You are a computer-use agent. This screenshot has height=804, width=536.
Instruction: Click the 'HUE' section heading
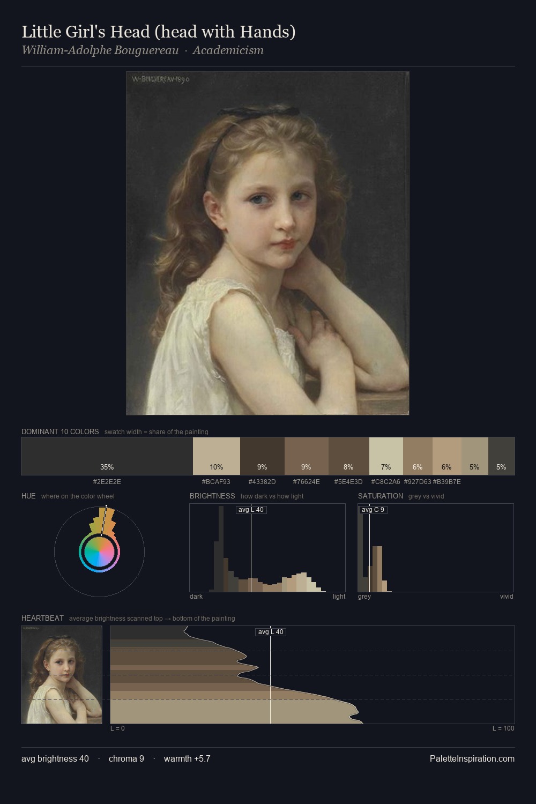point(28,496)
